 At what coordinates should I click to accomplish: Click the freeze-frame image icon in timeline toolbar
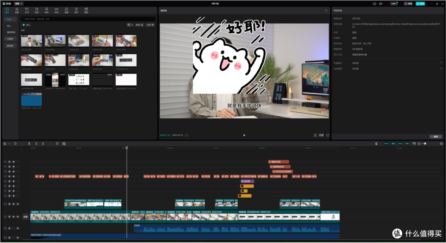(x=64, y=144)
